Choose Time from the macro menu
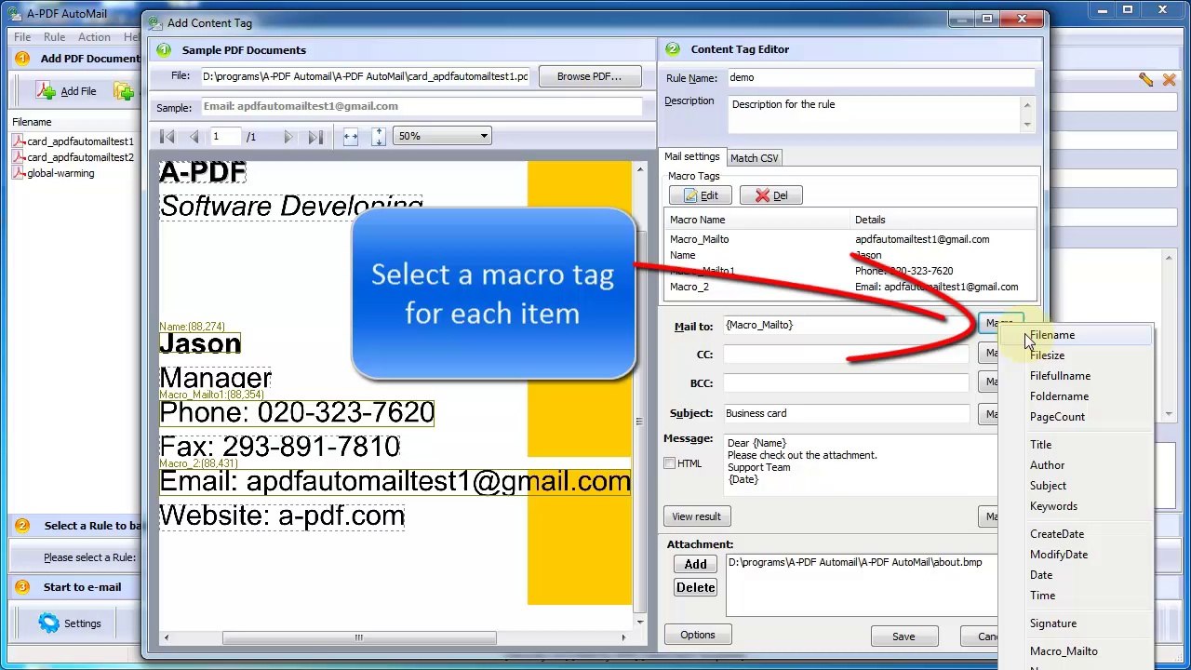 pos(1076,596)
